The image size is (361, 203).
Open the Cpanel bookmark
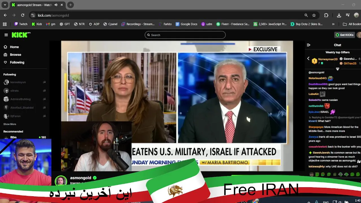click(x=110, y=24)
